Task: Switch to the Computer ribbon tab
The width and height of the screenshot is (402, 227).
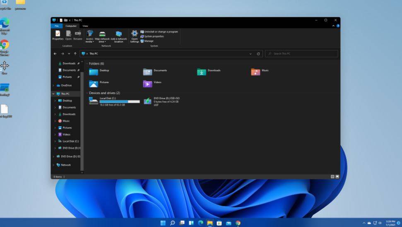Action: 71,26
